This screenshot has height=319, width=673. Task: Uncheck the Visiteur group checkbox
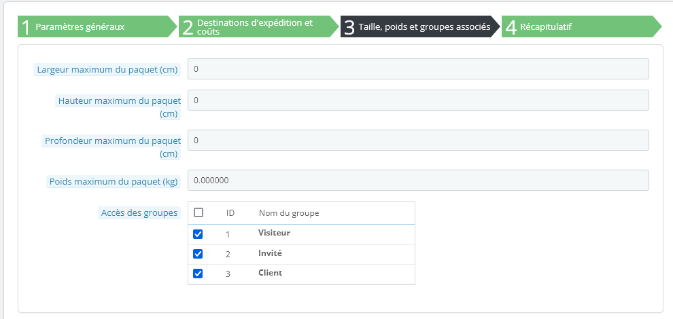click(199, 234)
